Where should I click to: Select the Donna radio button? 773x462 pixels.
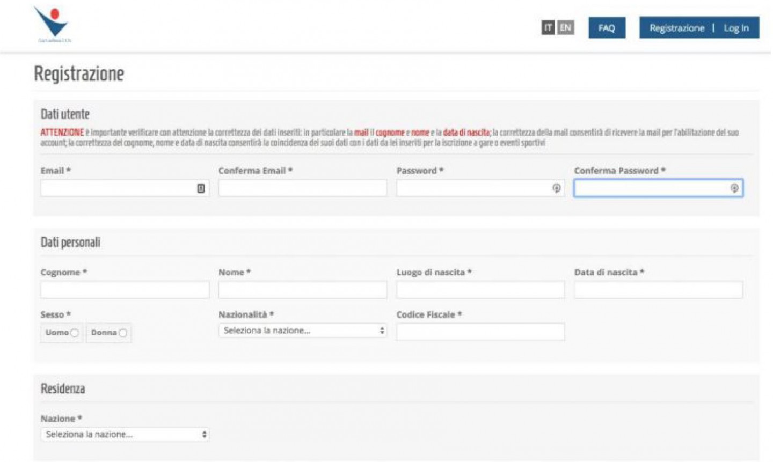pos(123,333)
